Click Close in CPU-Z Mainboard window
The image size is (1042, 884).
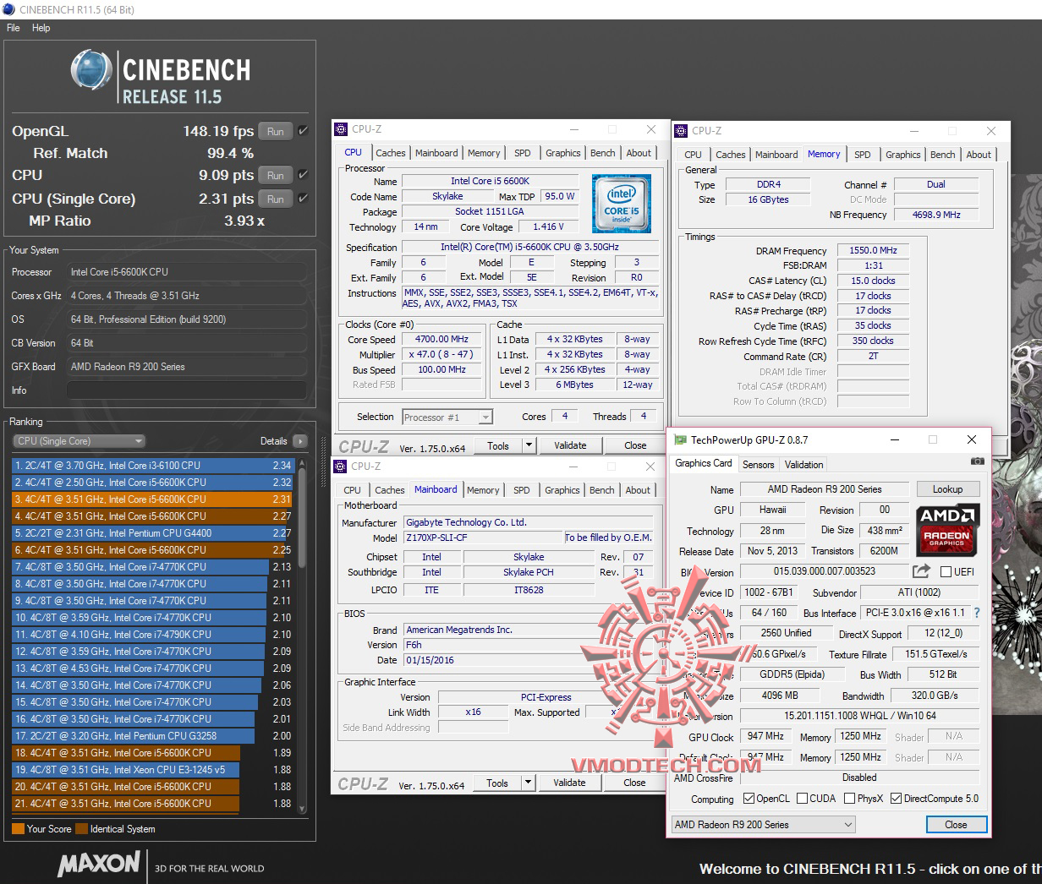pos(634,783)
